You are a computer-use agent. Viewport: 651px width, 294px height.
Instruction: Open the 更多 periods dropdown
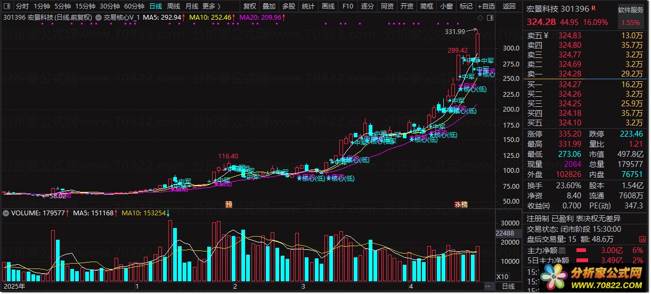tap(211, 6)
